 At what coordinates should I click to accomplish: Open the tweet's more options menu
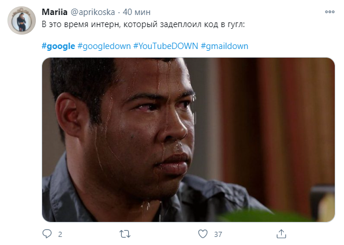tap(330, 12)
